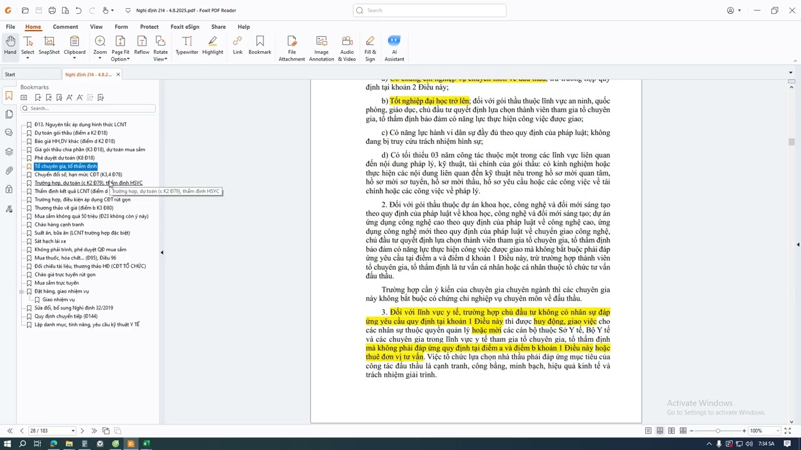Open the SnapShot tool
This screenshot has width=801, height=450.
[x=49, y=46]
